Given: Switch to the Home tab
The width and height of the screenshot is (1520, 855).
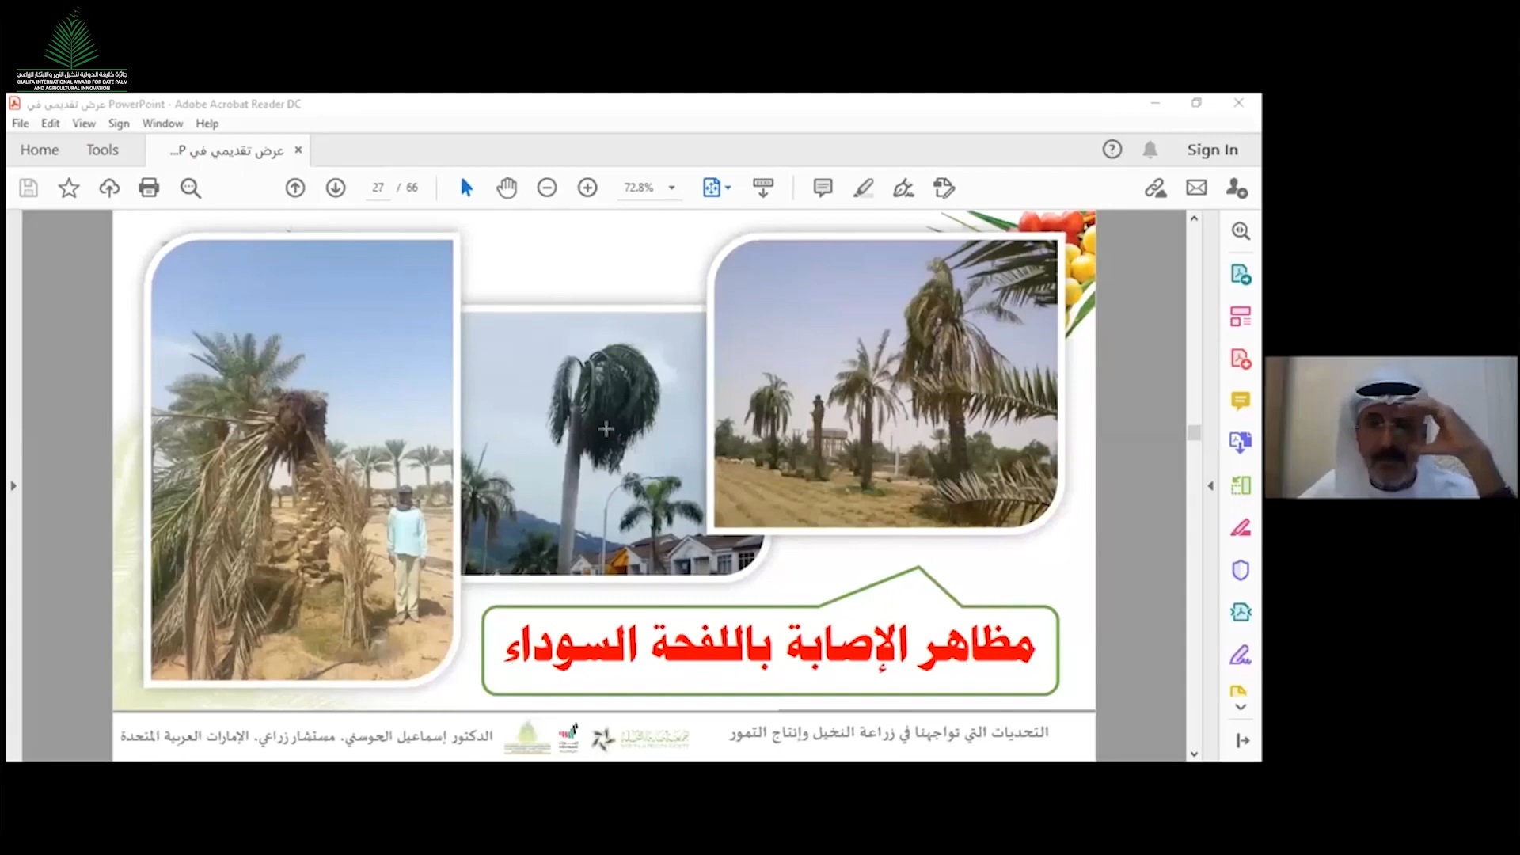Looking at the screenshot, I should coord(40,150).
